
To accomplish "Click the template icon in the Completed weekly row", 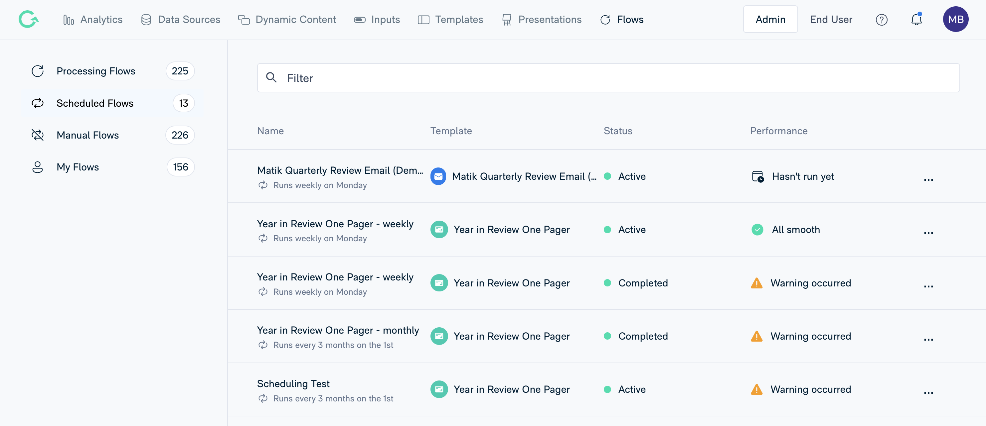I will [x=439, y=283].
